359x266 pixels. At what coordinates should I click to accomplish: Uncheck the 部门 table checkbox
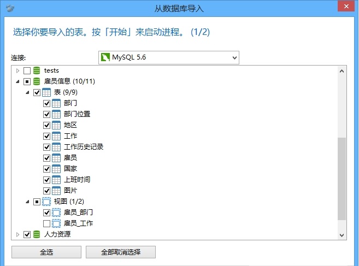(46, 103)
